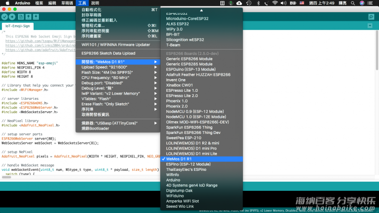Open the 檔案 menu

(x=39, y=3)
